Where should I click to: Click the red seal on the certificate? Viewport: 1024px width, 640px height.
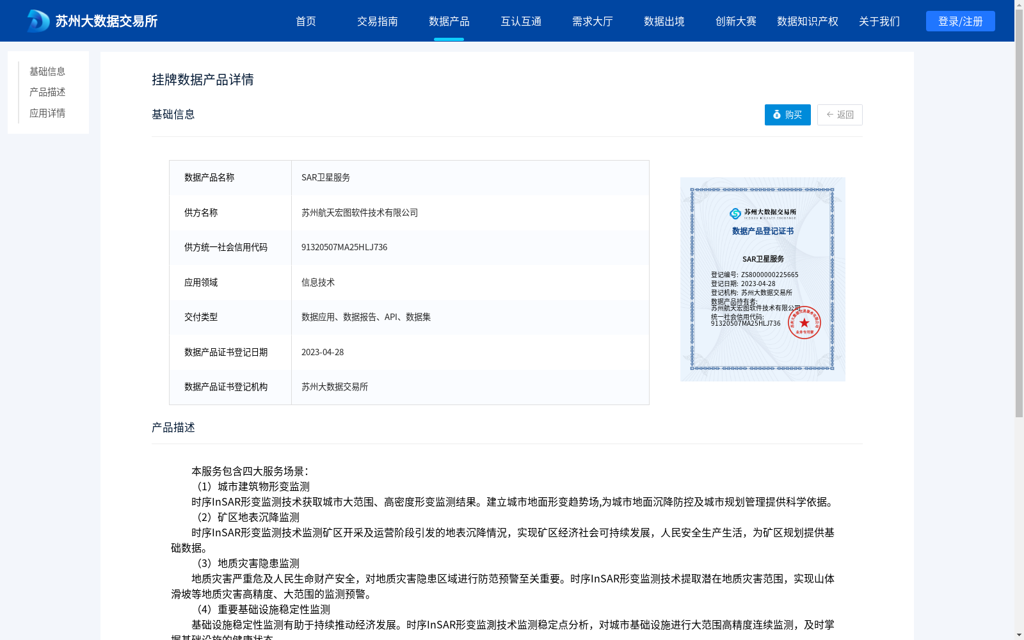(x=804, y=323)
